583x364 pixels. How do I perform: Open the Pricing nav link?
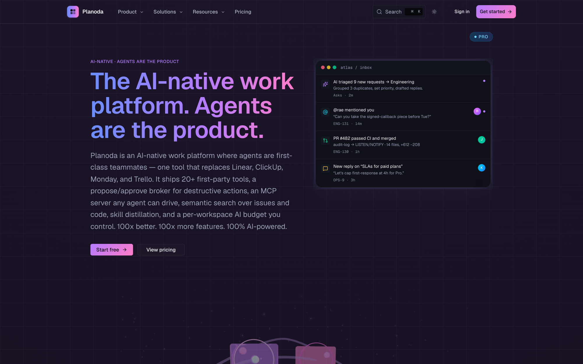(x=243, y=12)
